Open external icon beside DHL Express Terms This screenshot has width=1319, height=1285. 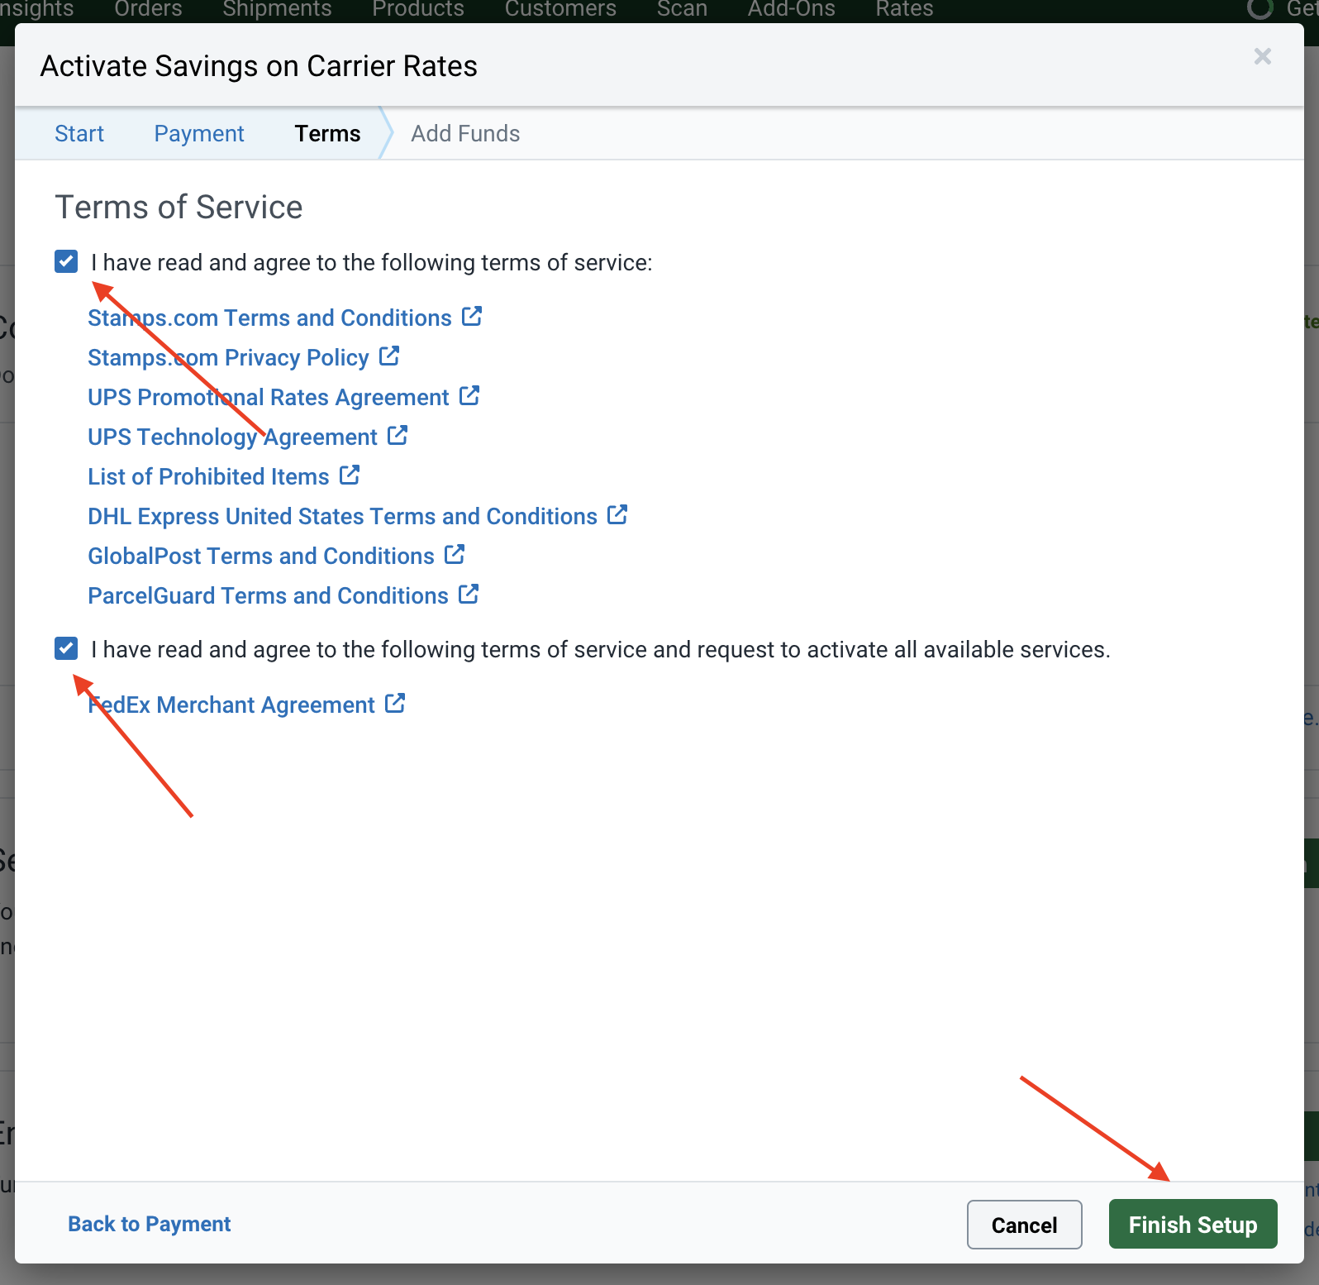[x=617, y=515]
